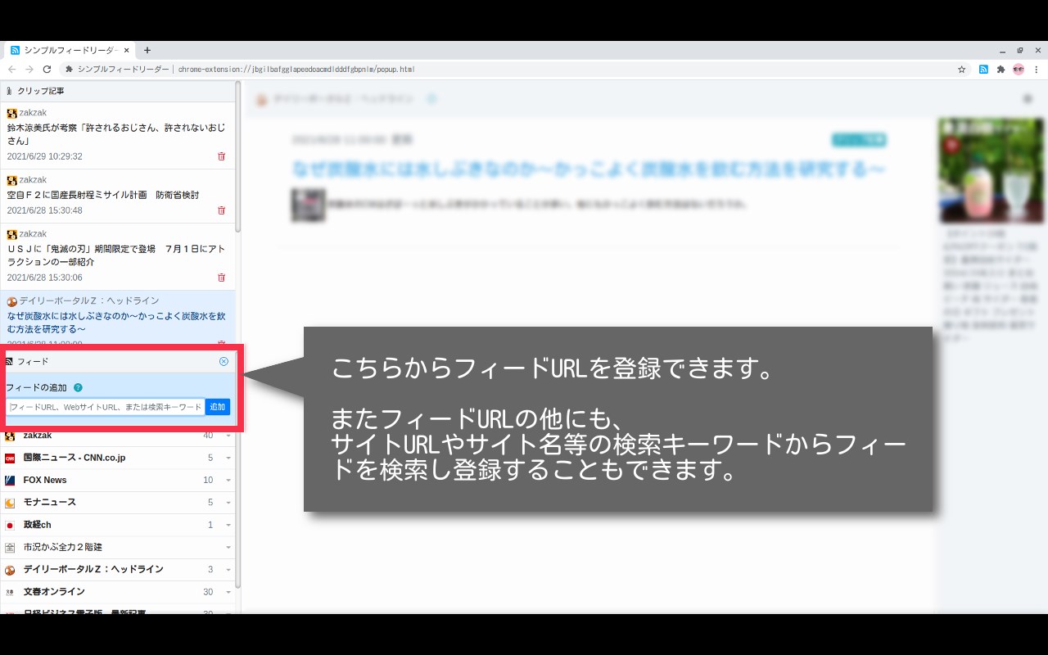This screenshot has width=1048, height=655.
Task: Click the FOX News favicon
Action: [12, 480]
